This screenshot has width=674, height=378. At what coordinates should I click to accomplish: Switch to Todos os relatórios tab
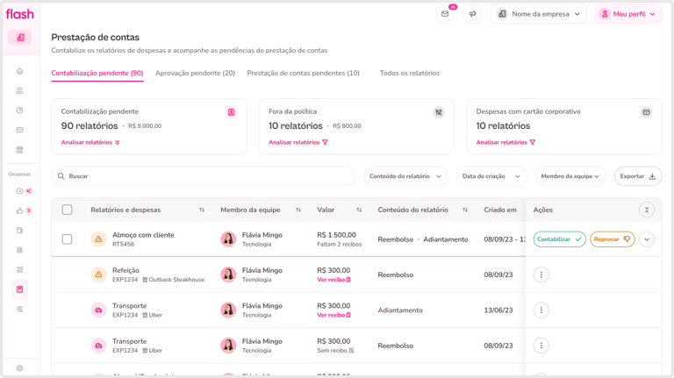(410, 73)
